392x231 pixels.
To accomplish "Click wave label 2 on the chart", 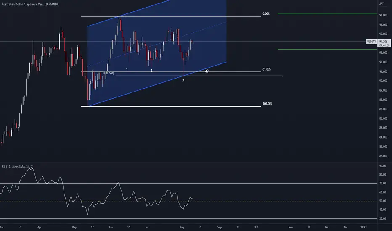I will click(x=151, y=71).
